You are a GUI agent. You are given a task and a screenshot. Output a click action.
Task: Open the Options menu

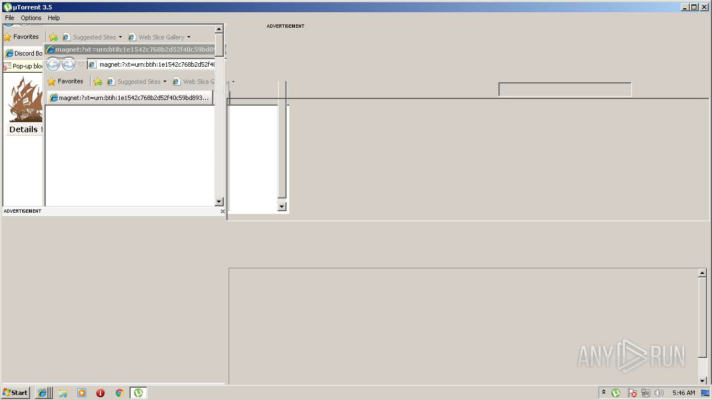pos(31,18)
